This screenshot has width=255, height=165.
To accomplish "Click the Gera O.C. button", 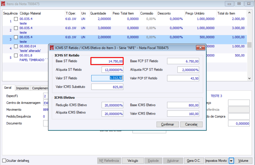I will click(194, 161).
